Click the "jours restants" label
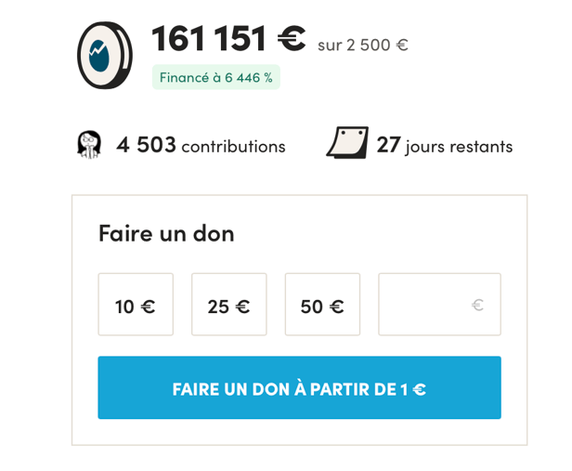The width and height of the screenshot is (572, 471). click(459, 146)
